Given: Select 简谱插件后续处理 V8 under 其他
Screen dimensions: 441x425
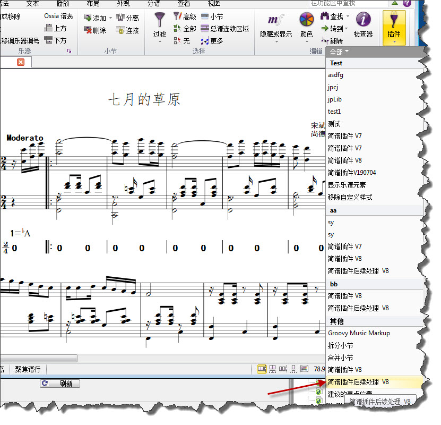Looking at the screenshot, I should [x=358, y=382].
